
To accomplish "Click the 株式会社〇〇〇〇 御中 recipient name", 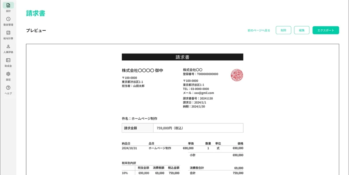I will click(142, 70).
